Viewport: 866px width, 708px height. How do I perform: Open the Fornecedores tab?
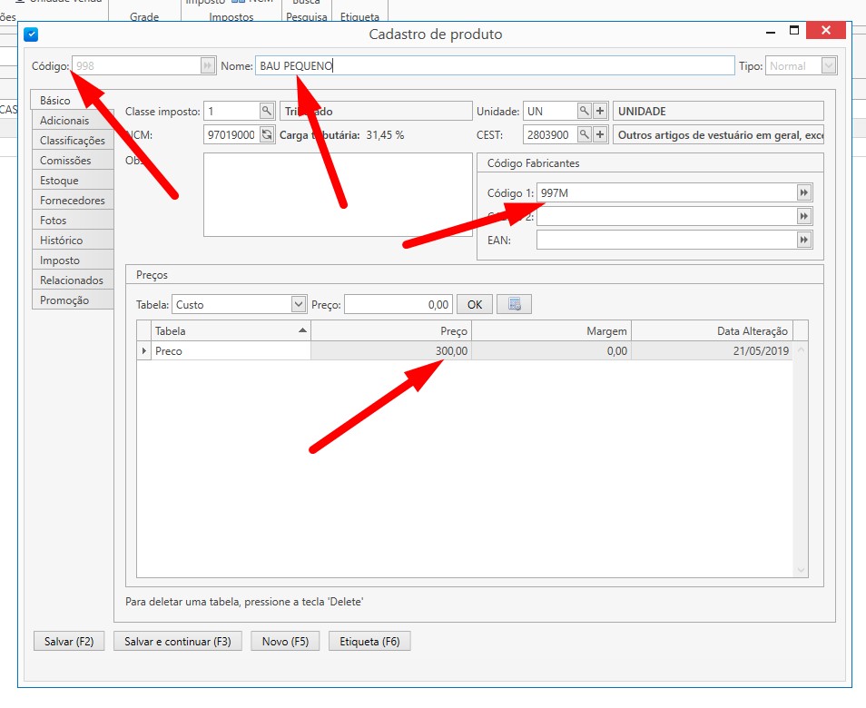pyautogui.click(x=73, y=201)
